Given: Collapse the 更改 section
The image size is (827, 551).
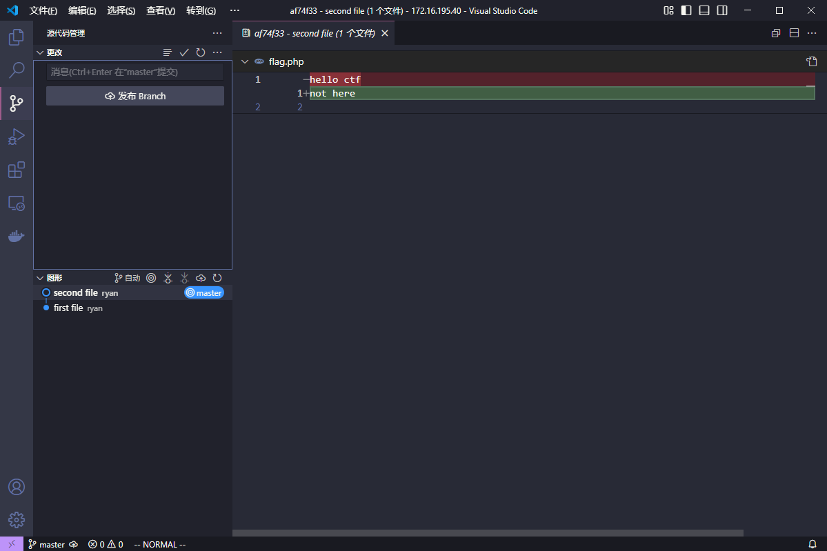Looking at the screenshot, I should [40, 52].
